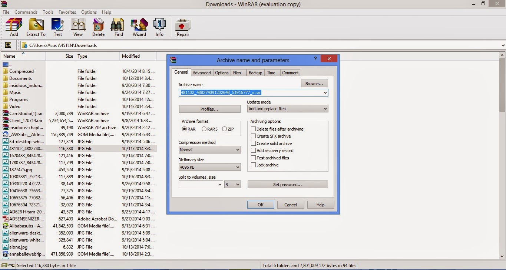Switch to the Time tab

tap(271, 73)
